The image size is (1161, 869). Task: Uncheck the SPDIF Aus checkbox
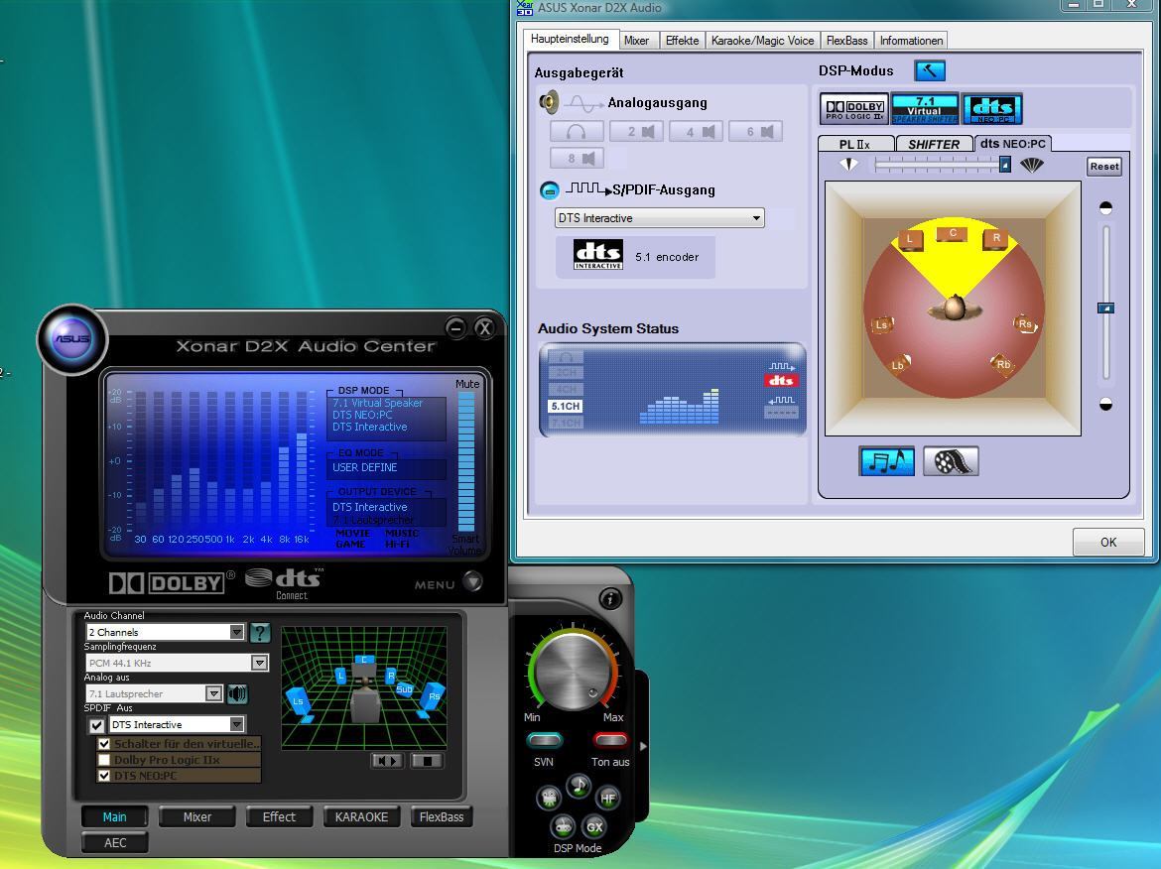click(x=96, y=725)
